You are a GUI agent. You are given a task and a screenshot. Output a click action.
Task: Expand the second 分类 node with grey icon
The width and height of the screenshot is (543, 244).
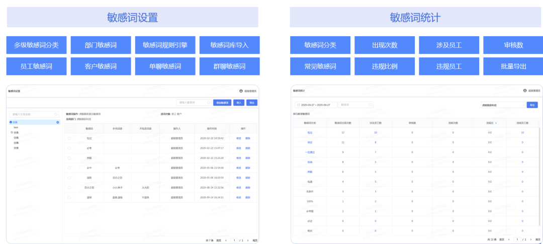12,132
